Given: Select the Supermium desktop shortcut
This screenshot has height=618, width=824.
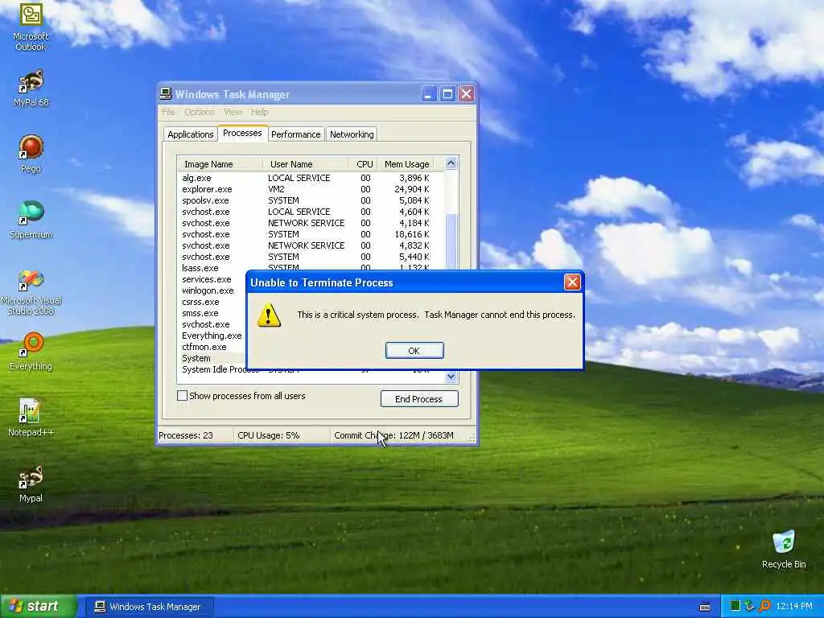Looking at the screenshot, I should coord(31,220).
